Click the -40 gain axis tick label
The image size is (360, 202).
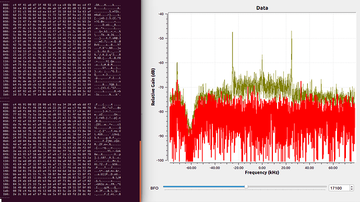tap(161, 14)
